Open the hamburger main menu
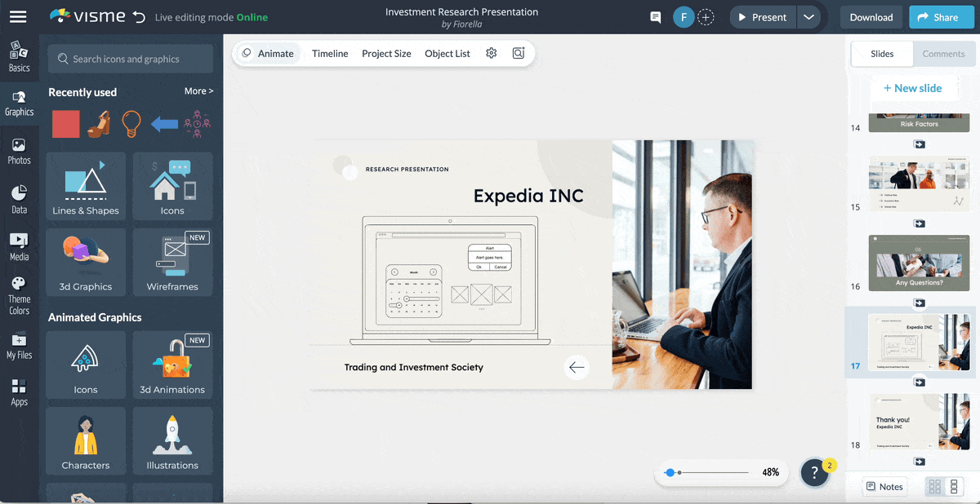This screenshot has height=504, width=980. [x=18, y=16]
